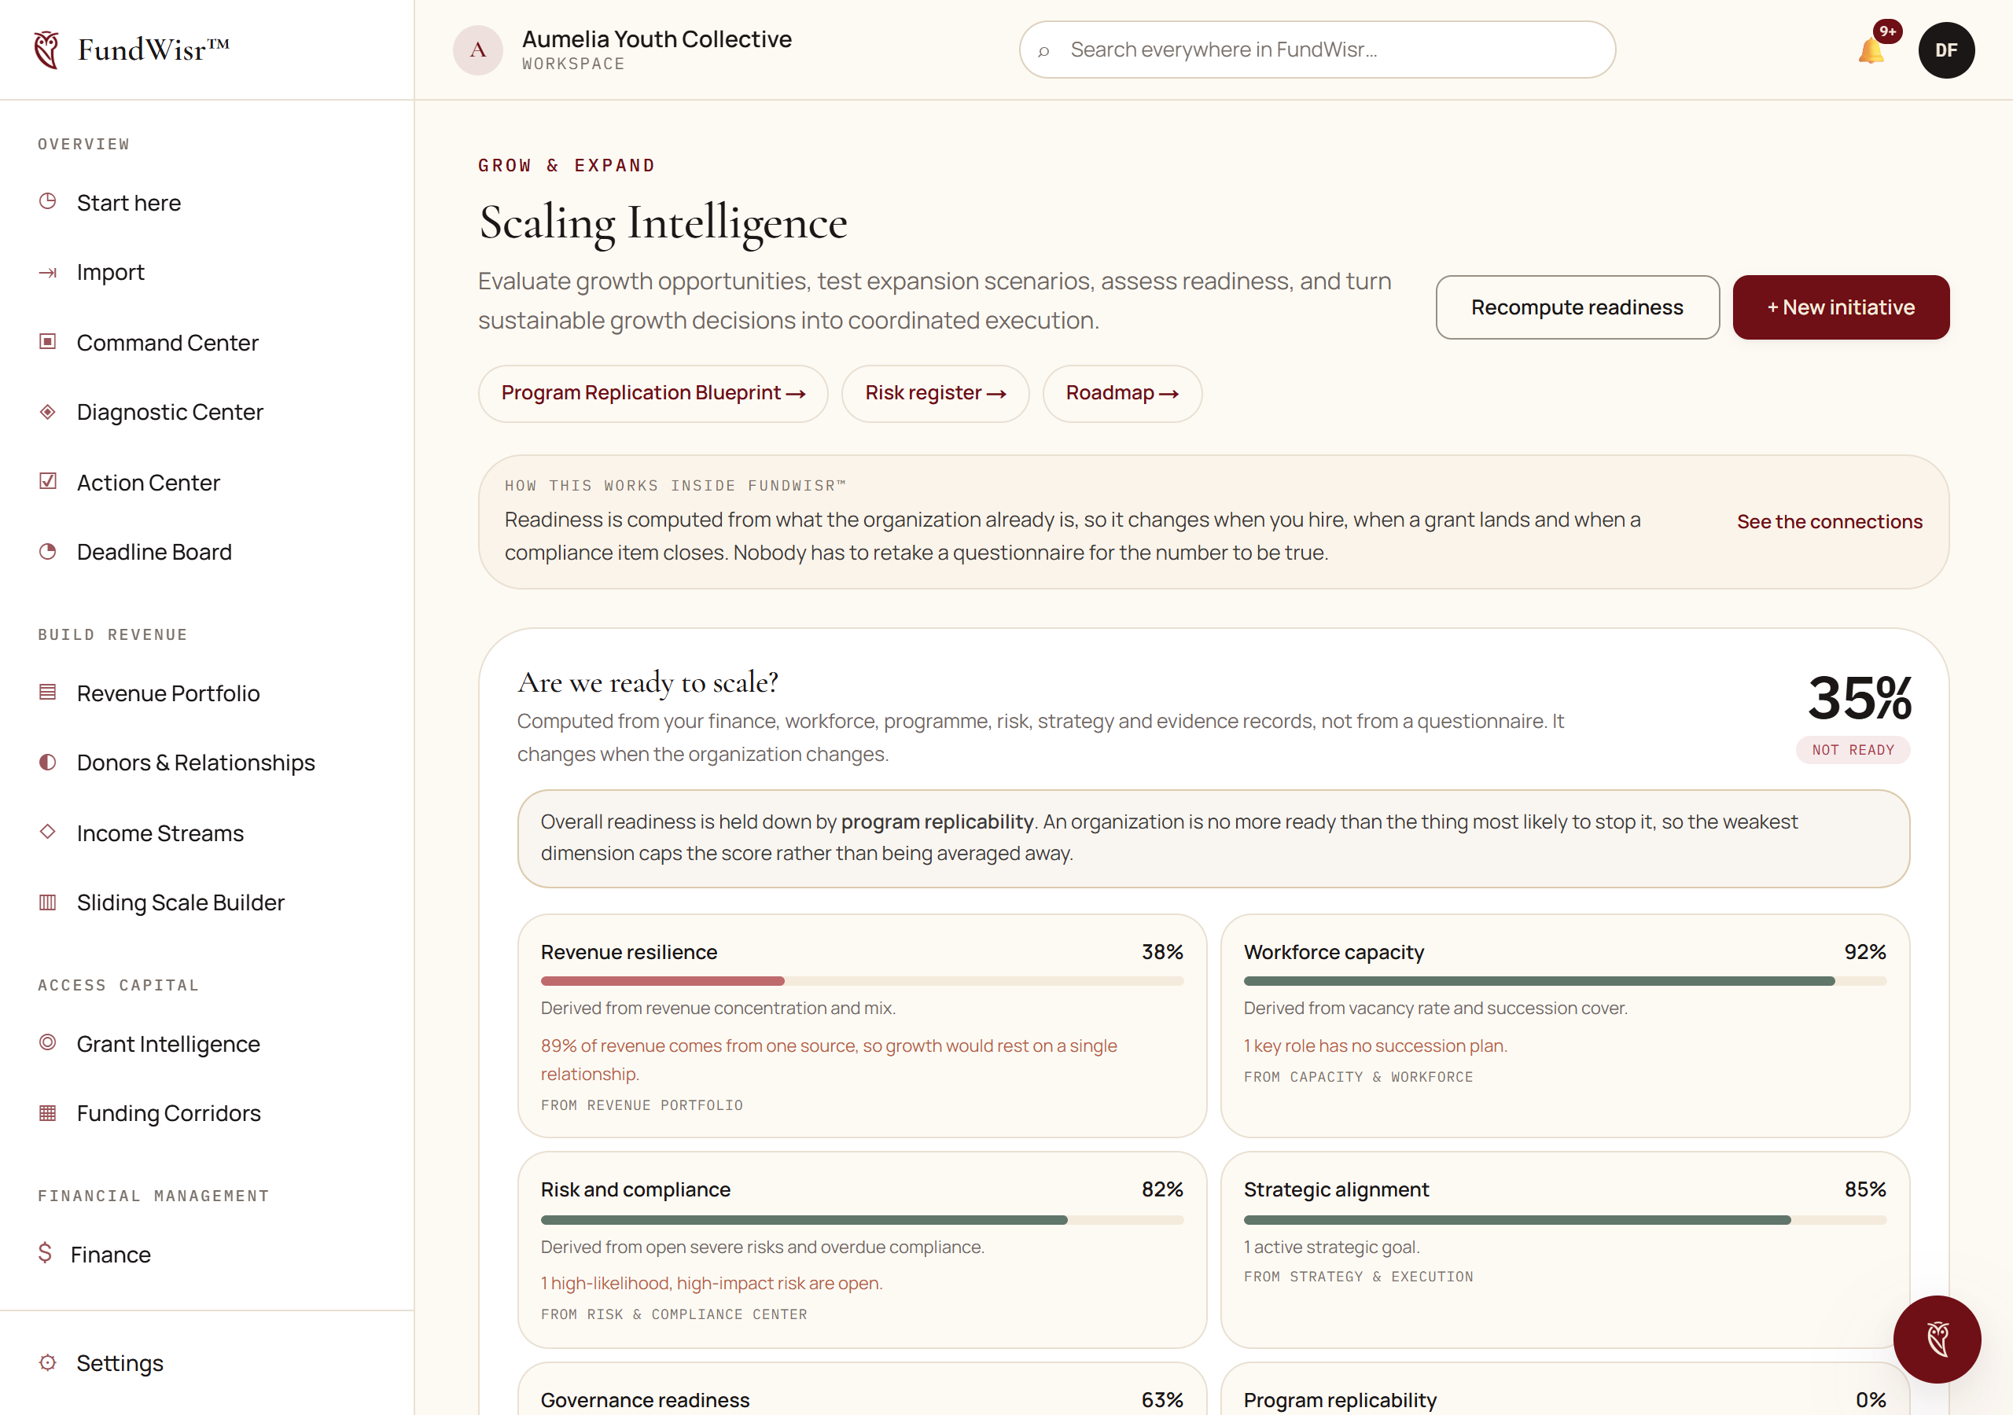The height and width of the screenshot is (1415, 2013).
Task: Click the Governance readiness card title
Action: click(646, 1400)
